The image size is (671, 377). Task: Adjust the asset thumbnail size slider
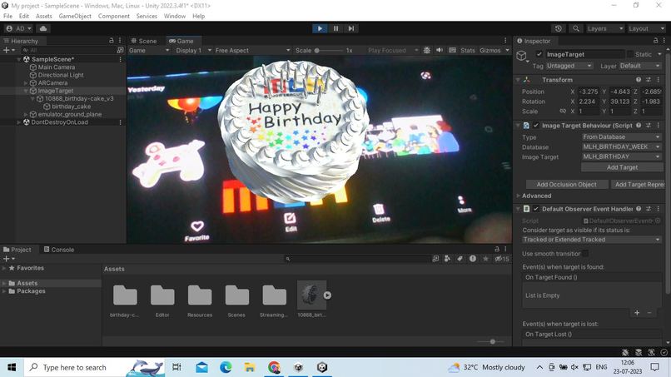pyautogui.click(x=493, y=341)
